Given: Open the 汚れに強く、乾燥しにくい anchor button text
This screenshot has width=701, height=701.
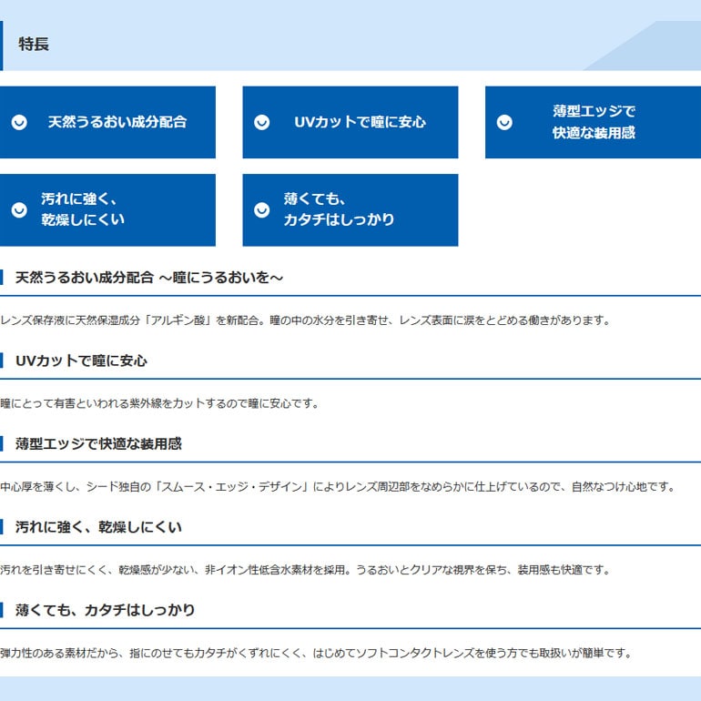Looking at the screenshot, I should click(83, 209).
